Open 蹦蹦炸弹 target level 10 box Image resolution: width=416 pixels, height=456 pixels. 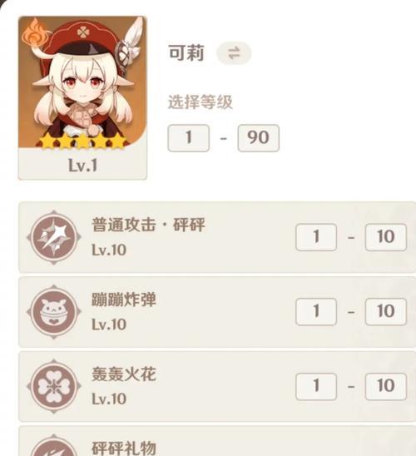[x=386, y=311]
